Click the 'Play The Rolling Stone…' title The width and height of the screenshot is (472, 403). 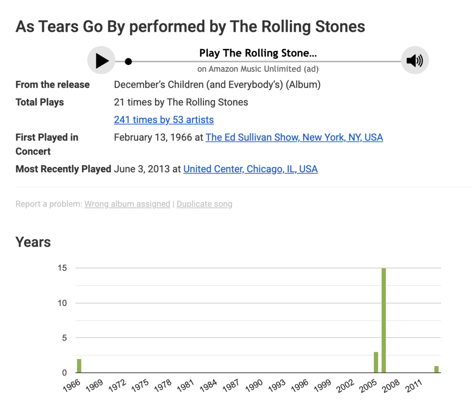tap(258, 53)
